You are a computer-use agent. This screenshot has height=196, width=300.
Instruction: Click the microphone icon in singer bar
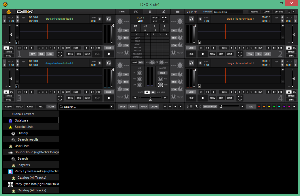[196, 107]
